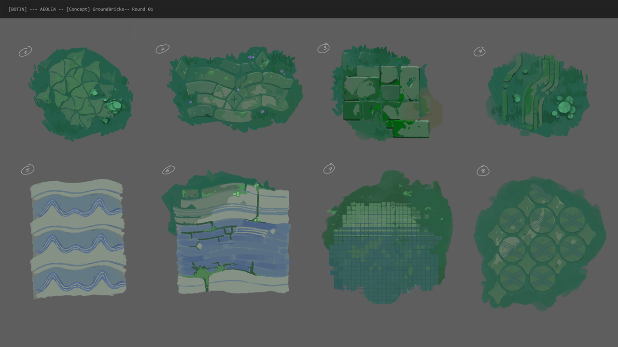The height and width of the screenshot is (347, 618).
Task: Select the circled number 8 label
Action: 483,171
